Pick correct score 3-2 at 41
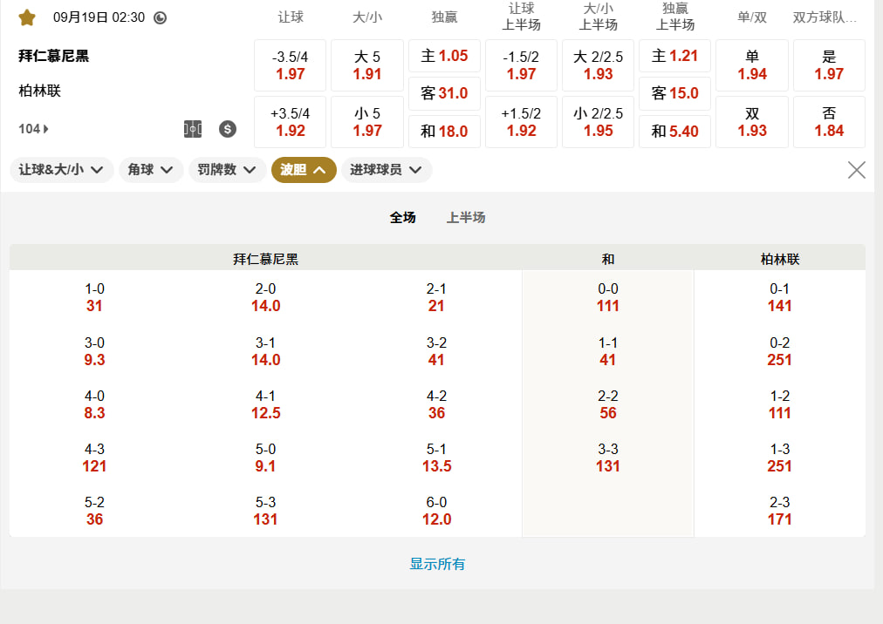Screen dimensions: 883x624 pos(436,351)
